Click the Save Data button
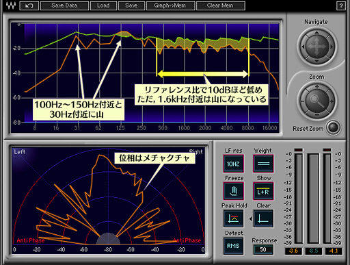The image size is (350, 265). coord(64,5)
